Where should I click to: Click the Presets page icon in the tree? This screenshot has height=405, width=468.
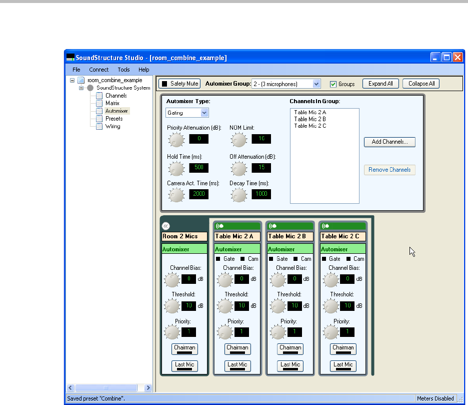tap(99, 119)
